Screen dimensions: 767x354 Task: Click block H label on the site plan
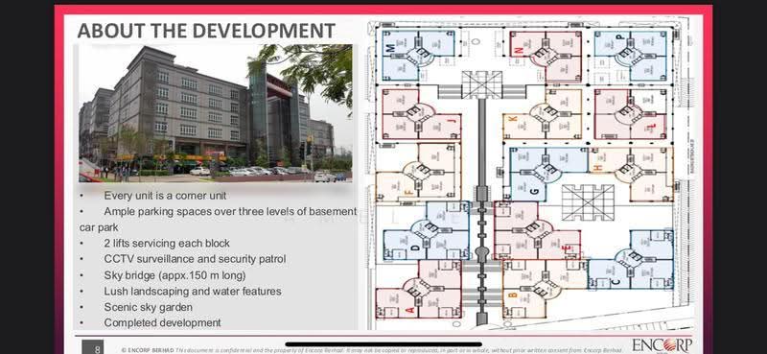point(597,168)
